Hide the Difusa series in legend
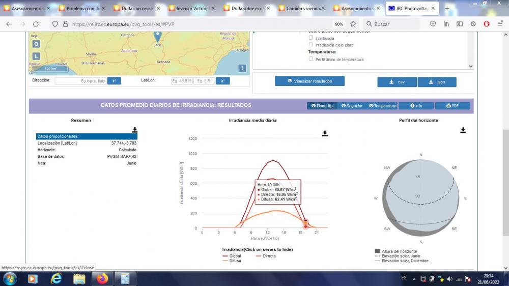This screenshot has height=286, width=509. [232, 261]
